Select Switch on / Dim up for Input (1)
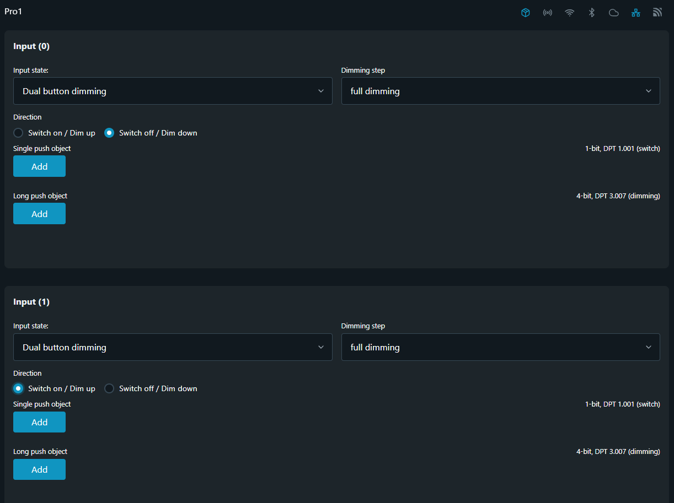 [19, 388]
